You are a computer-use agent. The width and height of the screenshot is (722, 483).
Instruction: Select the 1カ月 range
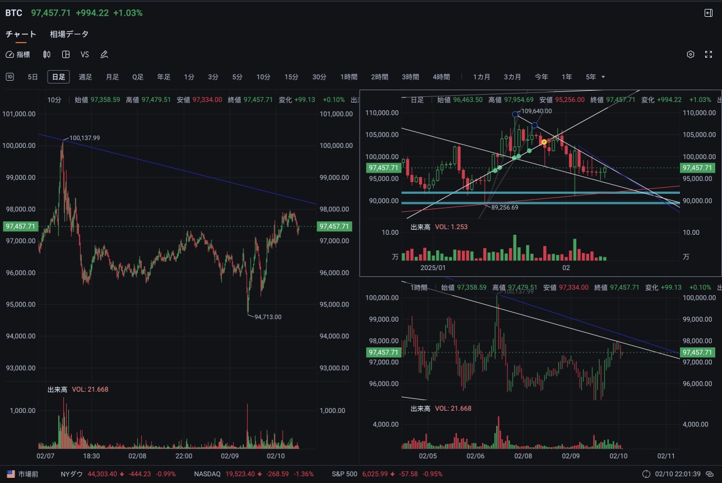[482, 77]
